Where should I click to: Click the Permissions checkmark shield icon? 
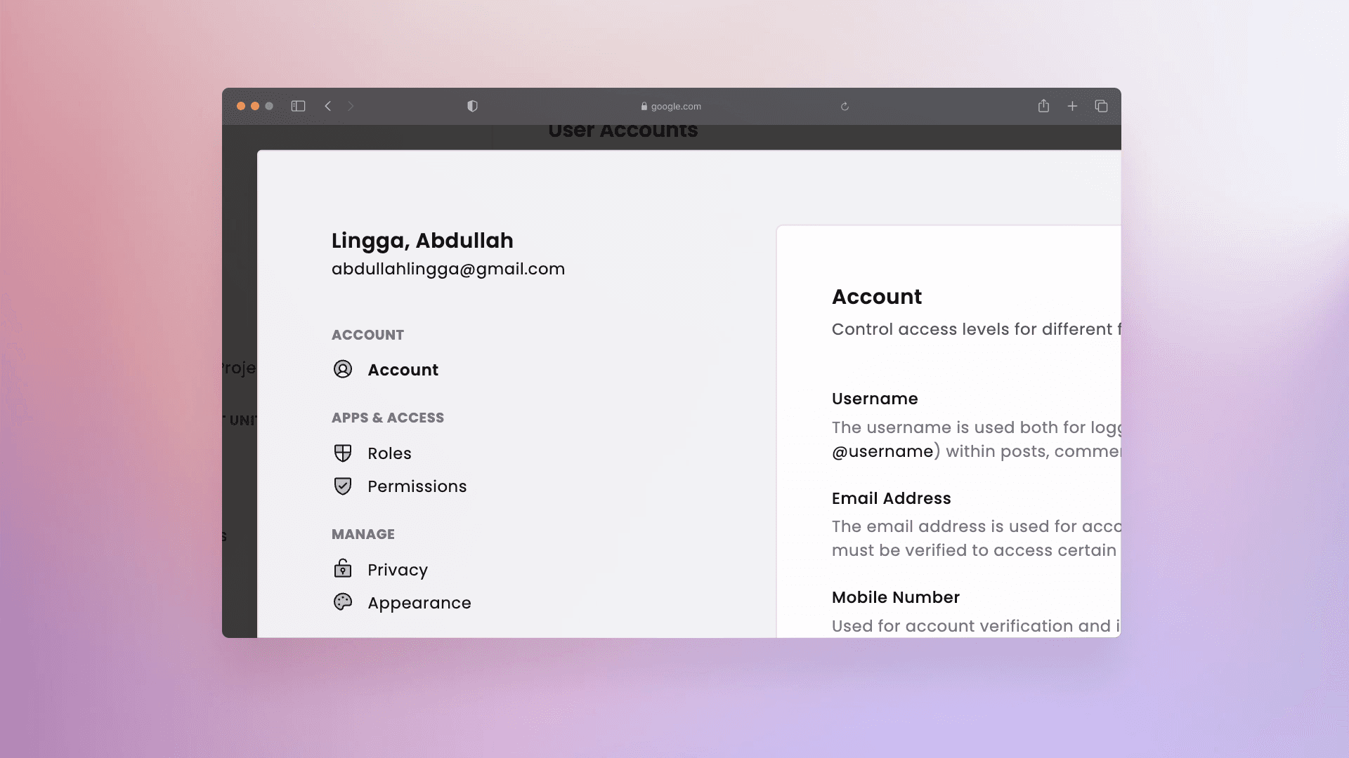click(x=343, y=486)
